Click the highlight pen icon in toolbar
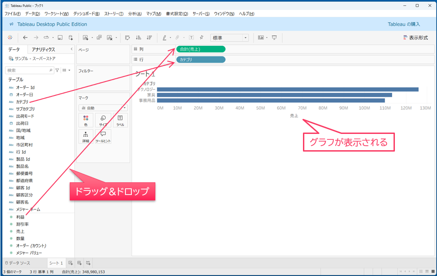 pyautogui.click(x=164, y=38)
